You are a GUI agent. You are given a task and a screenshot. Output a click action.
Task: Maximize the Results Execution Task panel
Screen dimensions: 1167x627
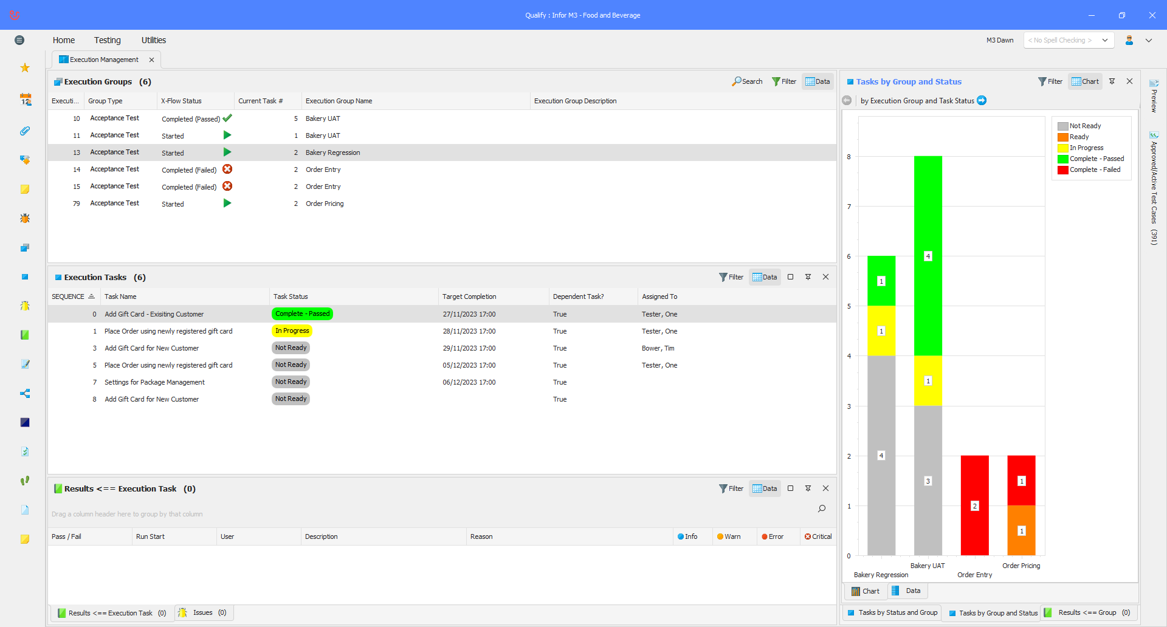pyautogui.click(x=791, y=488)
